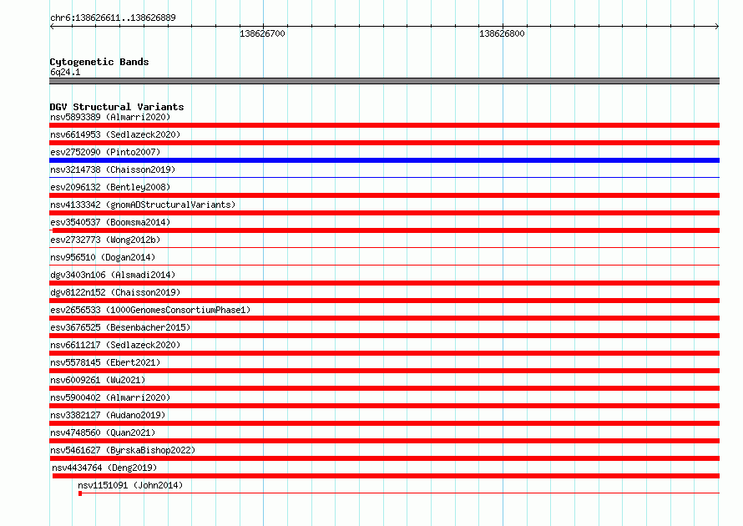Click the thin red esv2732773 line
The width and height of the screenshot is (743, 526).
click(x=384, y=248)
